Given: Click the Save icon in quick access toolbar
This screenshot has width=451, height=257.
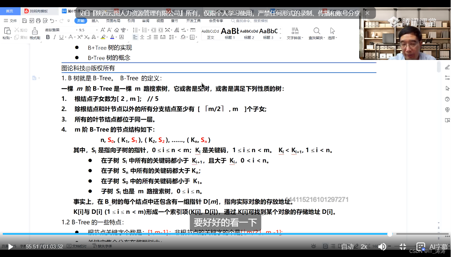Looking at the screenshot, I should [24, 21].
